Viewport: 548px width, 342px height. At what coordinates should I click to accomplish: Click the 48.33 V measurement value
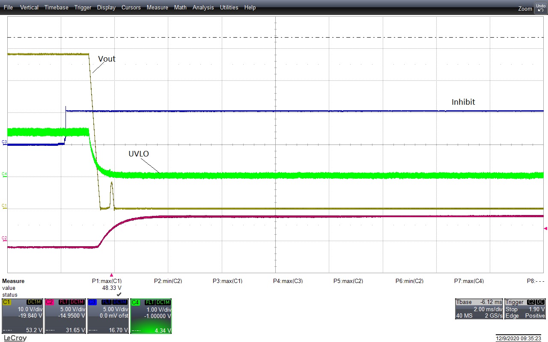(x=112, y=288)
